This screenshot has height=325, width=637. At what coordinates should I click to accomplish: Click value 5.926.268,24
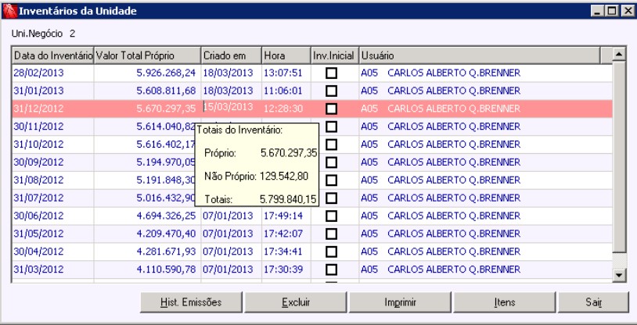tap(166, 73)
